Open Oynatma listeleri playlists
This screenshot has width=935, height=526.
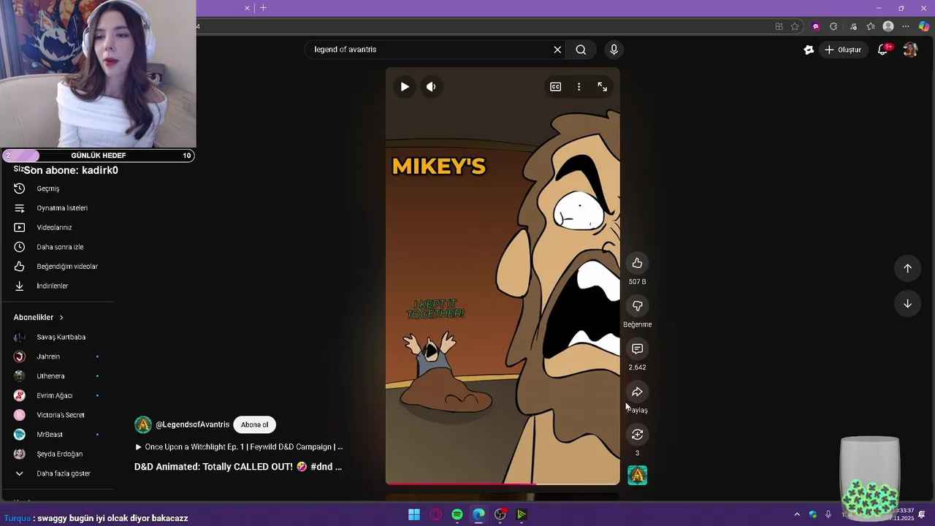(x=62, y=208)
